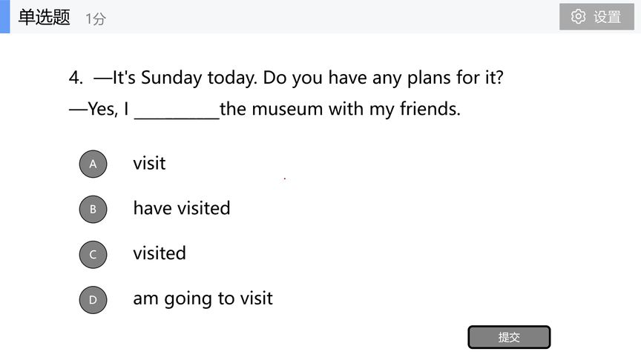Image resolution: width=641 pixels, height=360 pixels.
Task: Choose the option B circle
Action: 93,209
